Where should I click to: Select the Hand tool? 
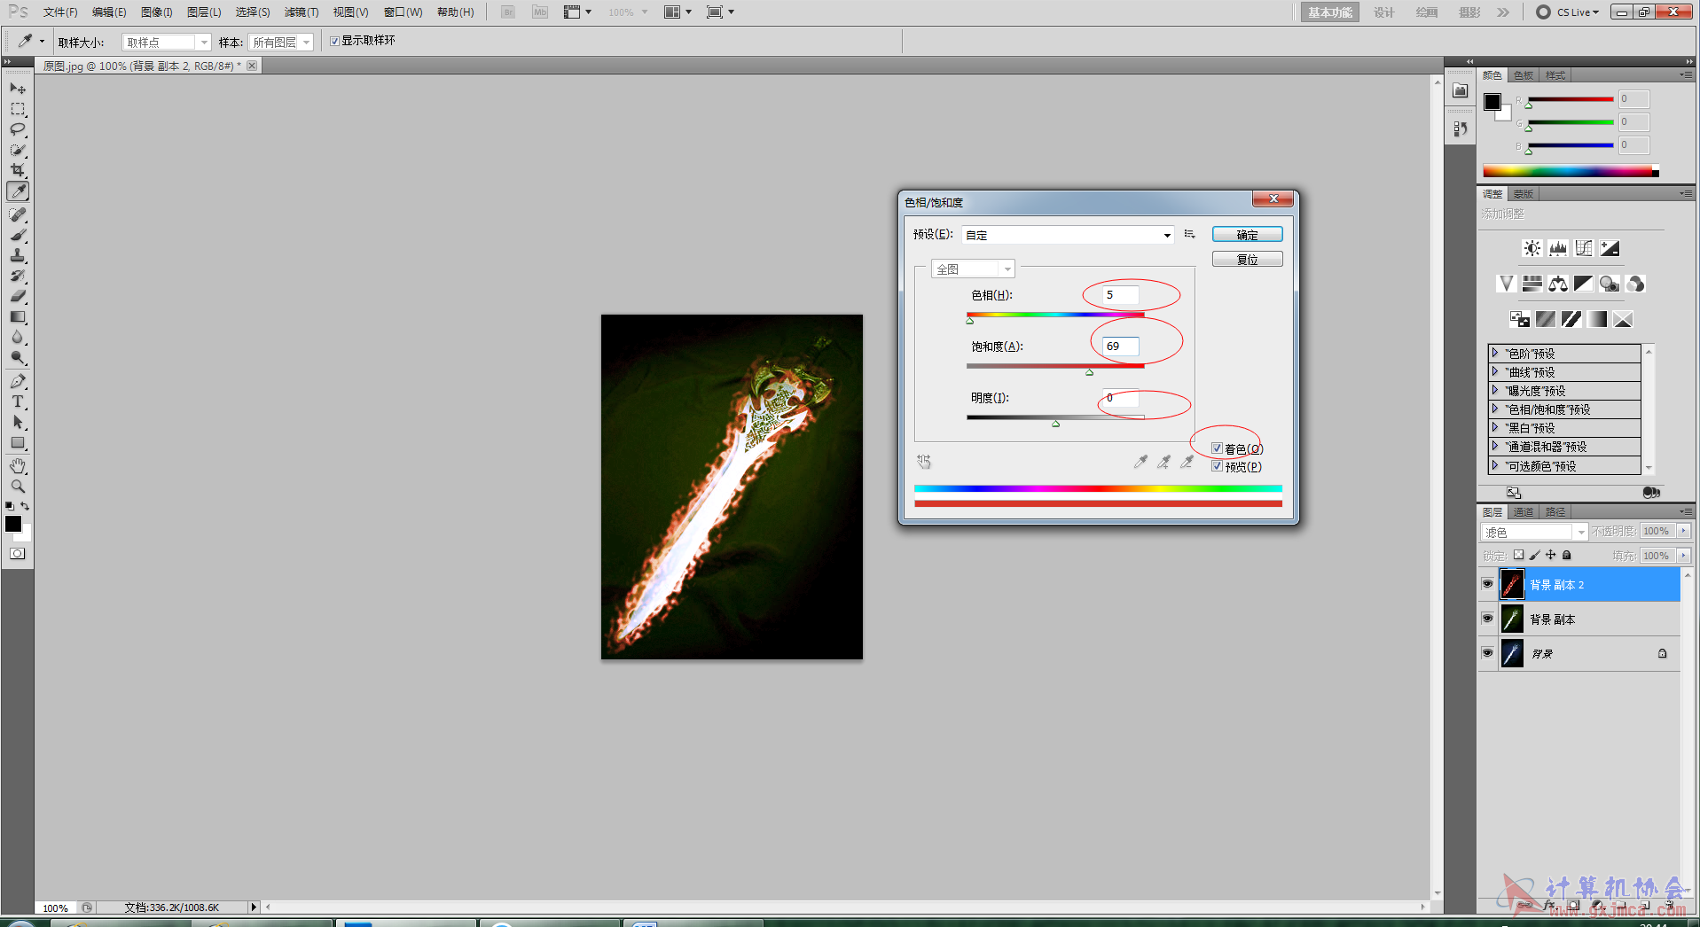pos(18,466)
